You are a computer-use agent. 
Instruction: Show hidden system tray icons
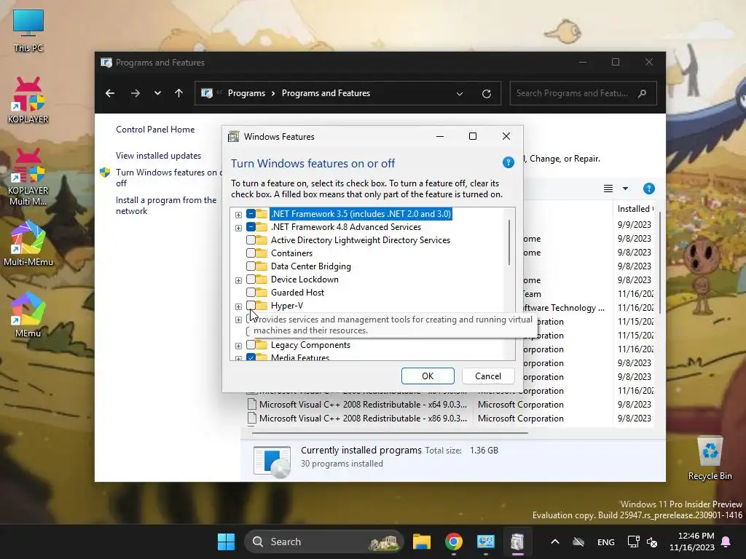(x=554, y=542)
